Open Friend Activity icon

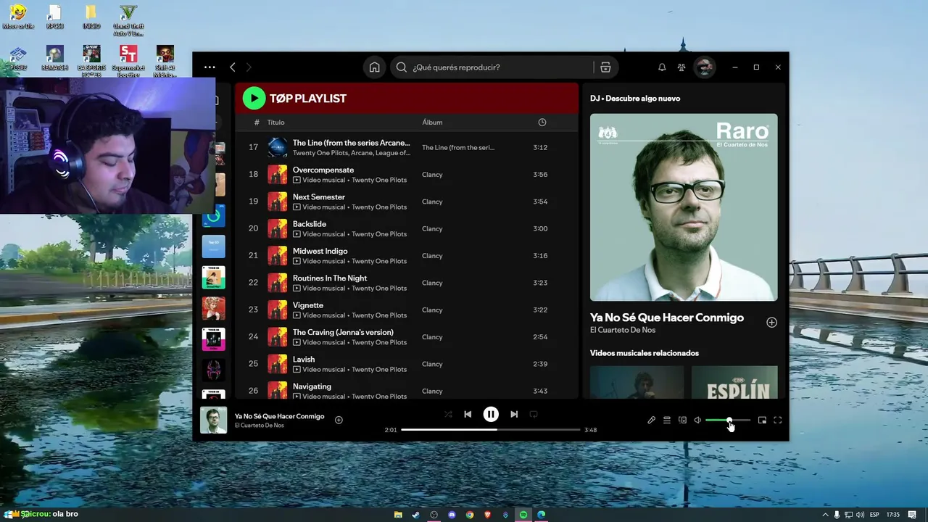681,67
